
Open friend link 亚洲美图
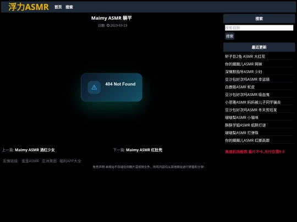click(x=49, y=161)
